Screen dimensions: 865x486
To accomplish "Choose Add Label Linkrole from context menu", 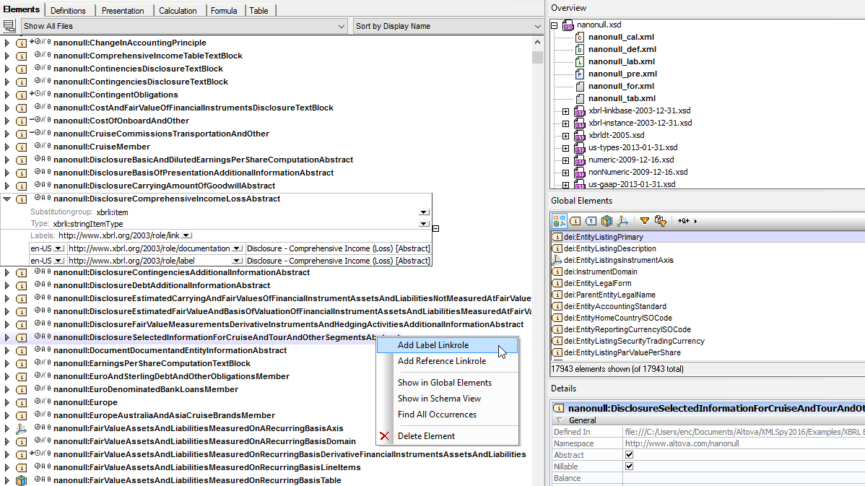I will [448, 345].
